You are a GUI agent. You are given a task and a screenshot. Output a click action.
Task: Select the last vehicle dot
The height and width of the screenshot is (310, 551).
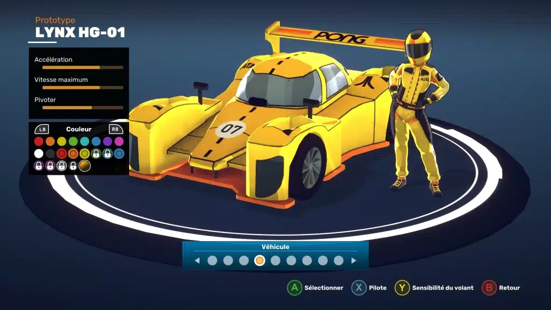(338, 260)
